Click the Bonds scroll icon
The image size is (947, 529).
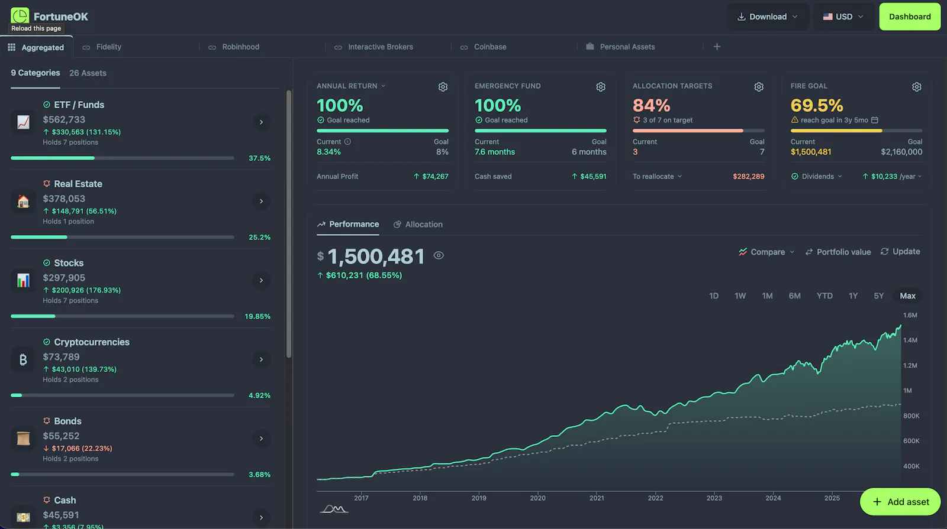pos(23,439)
